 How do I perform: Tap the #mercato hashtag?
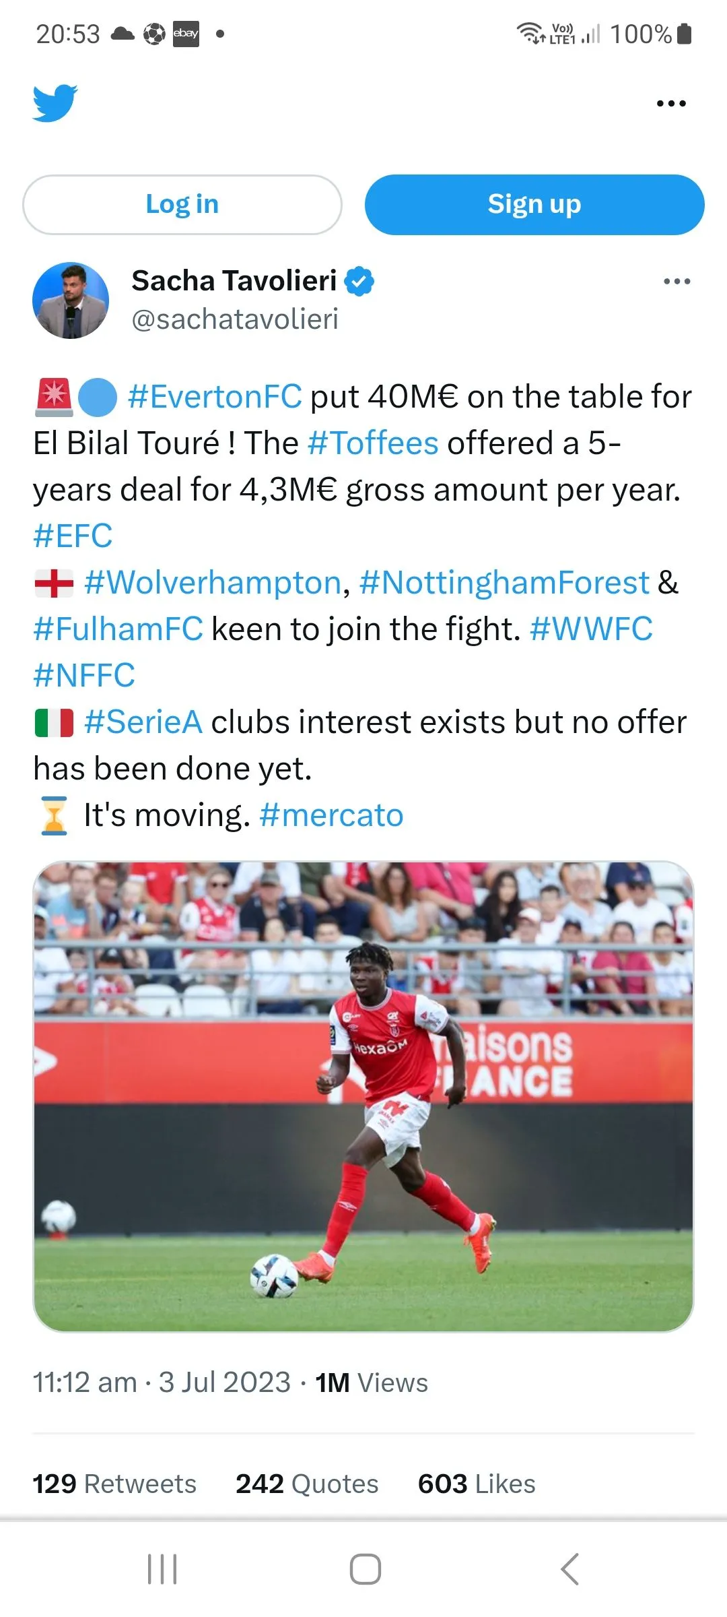click(x=331, y=815)
